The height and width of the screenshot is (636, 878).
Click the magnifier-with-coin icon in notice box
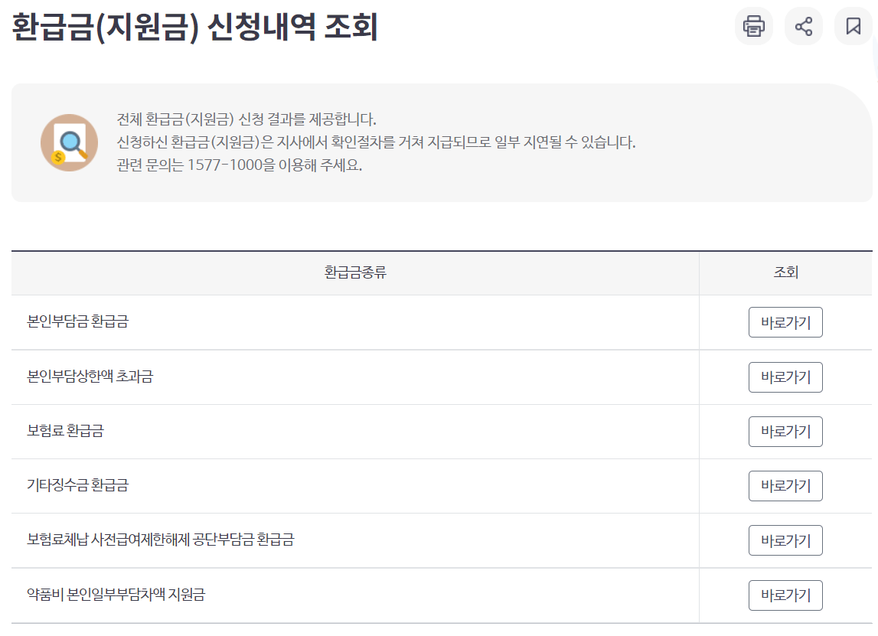click(70, 142)
